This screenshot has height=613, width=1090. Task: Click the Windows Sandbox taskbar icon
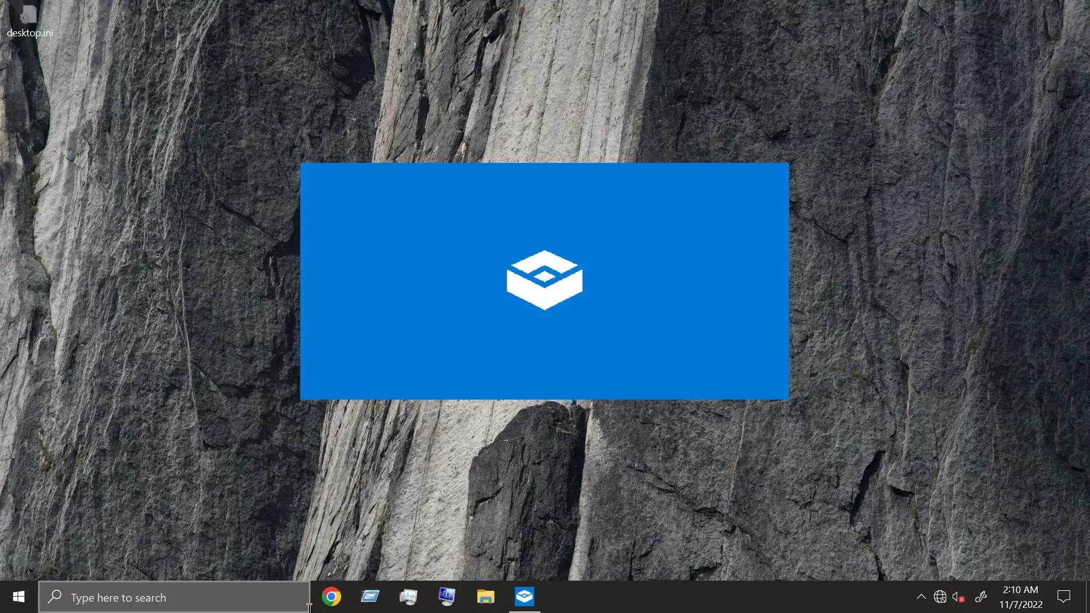(524, 597)
